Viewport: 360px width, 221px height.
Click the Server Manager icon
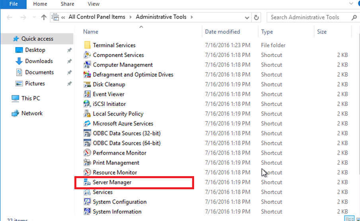click(87, 182)
